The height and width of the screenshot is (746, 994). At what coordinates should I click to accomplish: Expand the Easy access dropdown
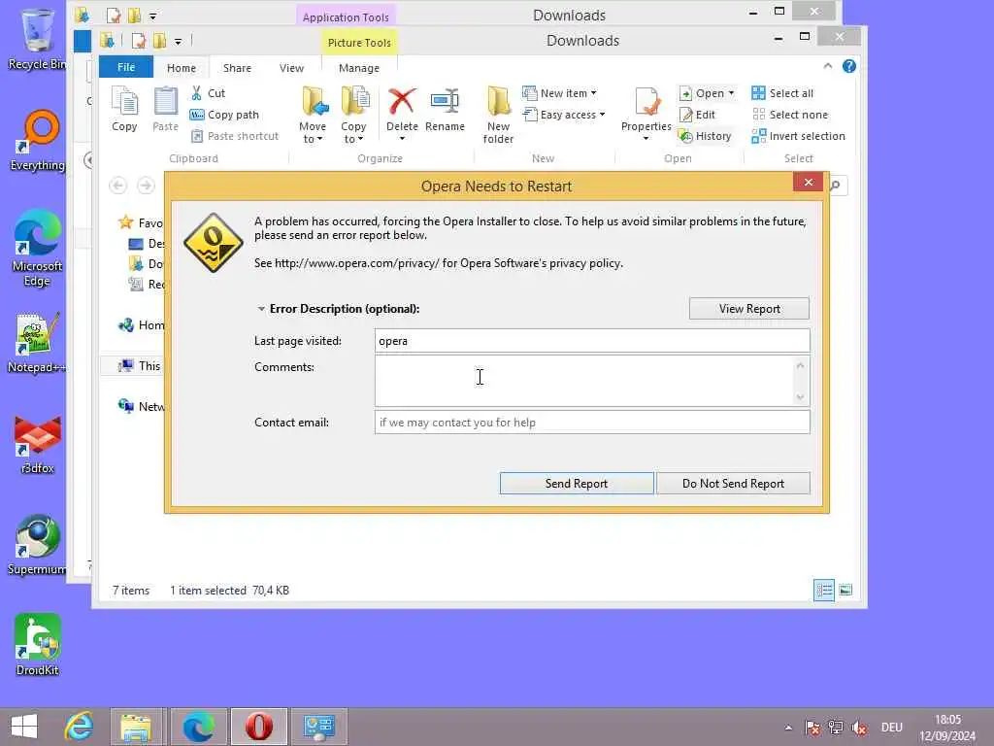[x=602, y=115]
